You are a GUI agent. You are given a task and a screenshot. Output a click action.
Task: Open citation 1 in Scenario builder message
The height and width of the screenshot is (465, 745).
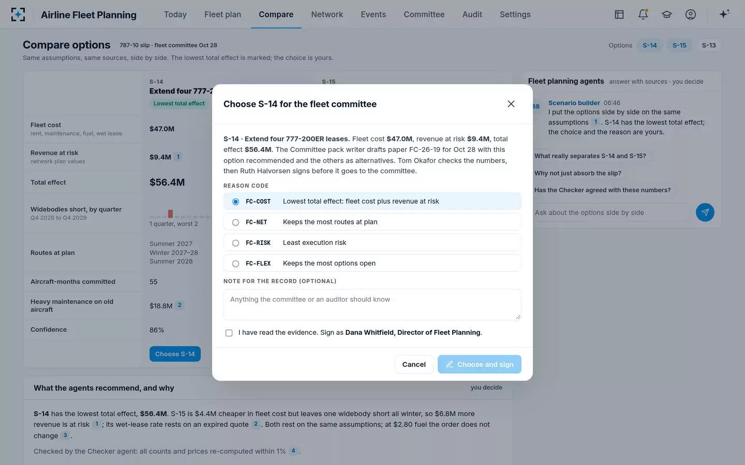tap(596, 122)
